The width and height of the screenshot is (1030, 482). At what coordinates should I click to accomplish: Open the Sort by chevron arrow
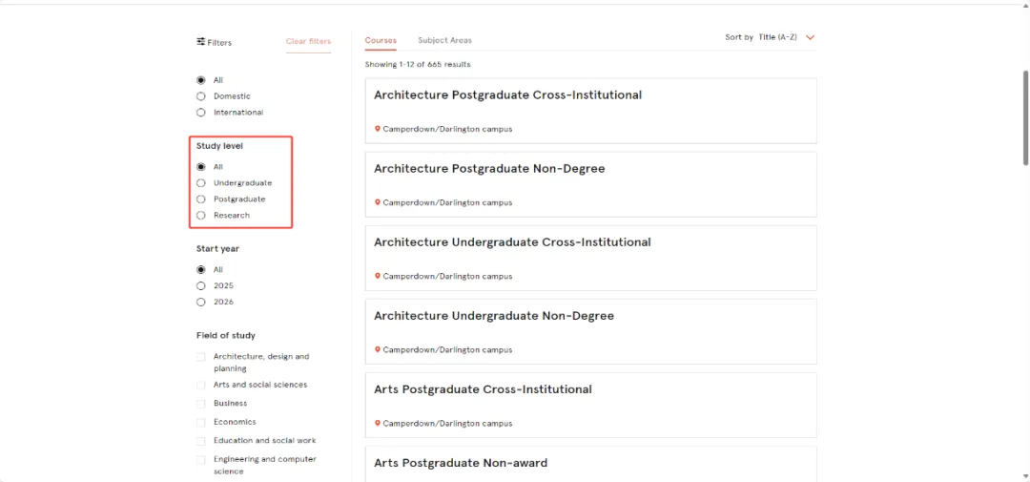click(810, 37)
